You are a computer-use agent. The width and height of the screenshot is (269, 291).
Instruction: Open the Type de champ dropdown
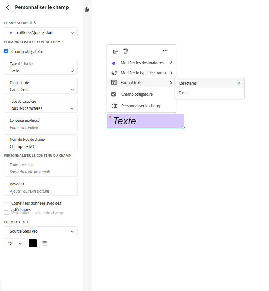point(41,67)
